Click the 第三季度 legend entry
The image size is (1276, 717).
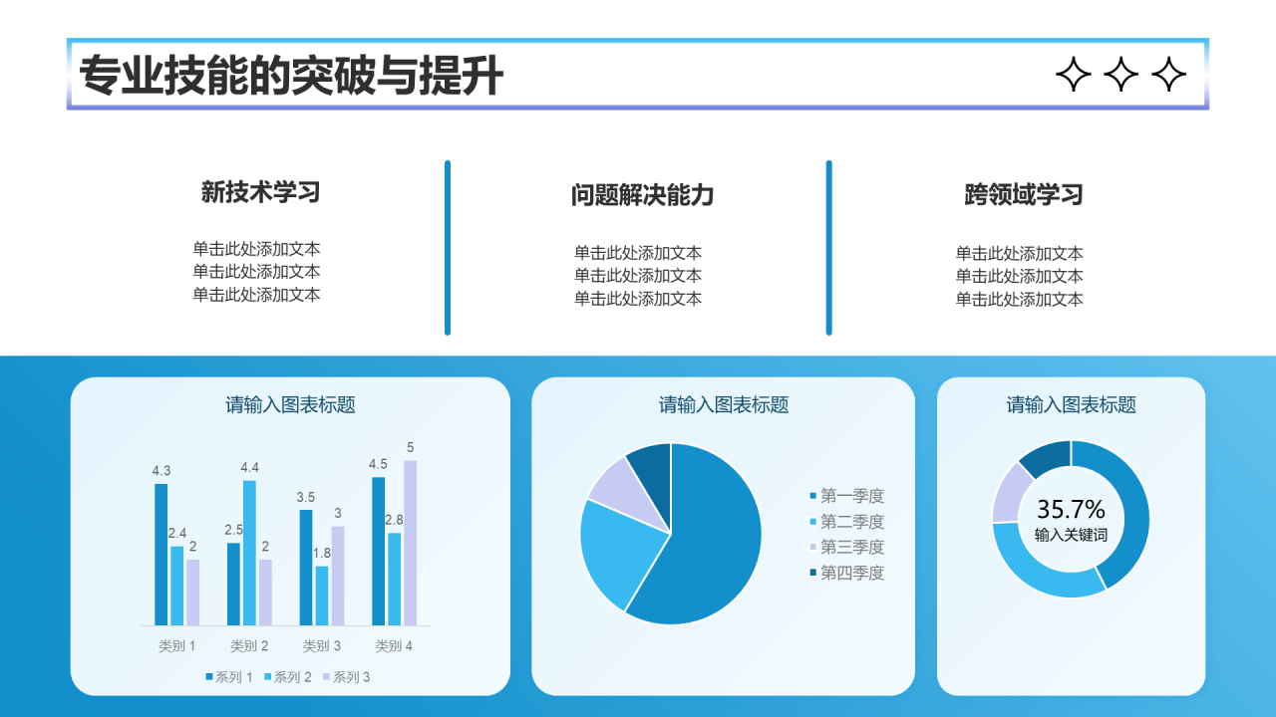(847, 547)
